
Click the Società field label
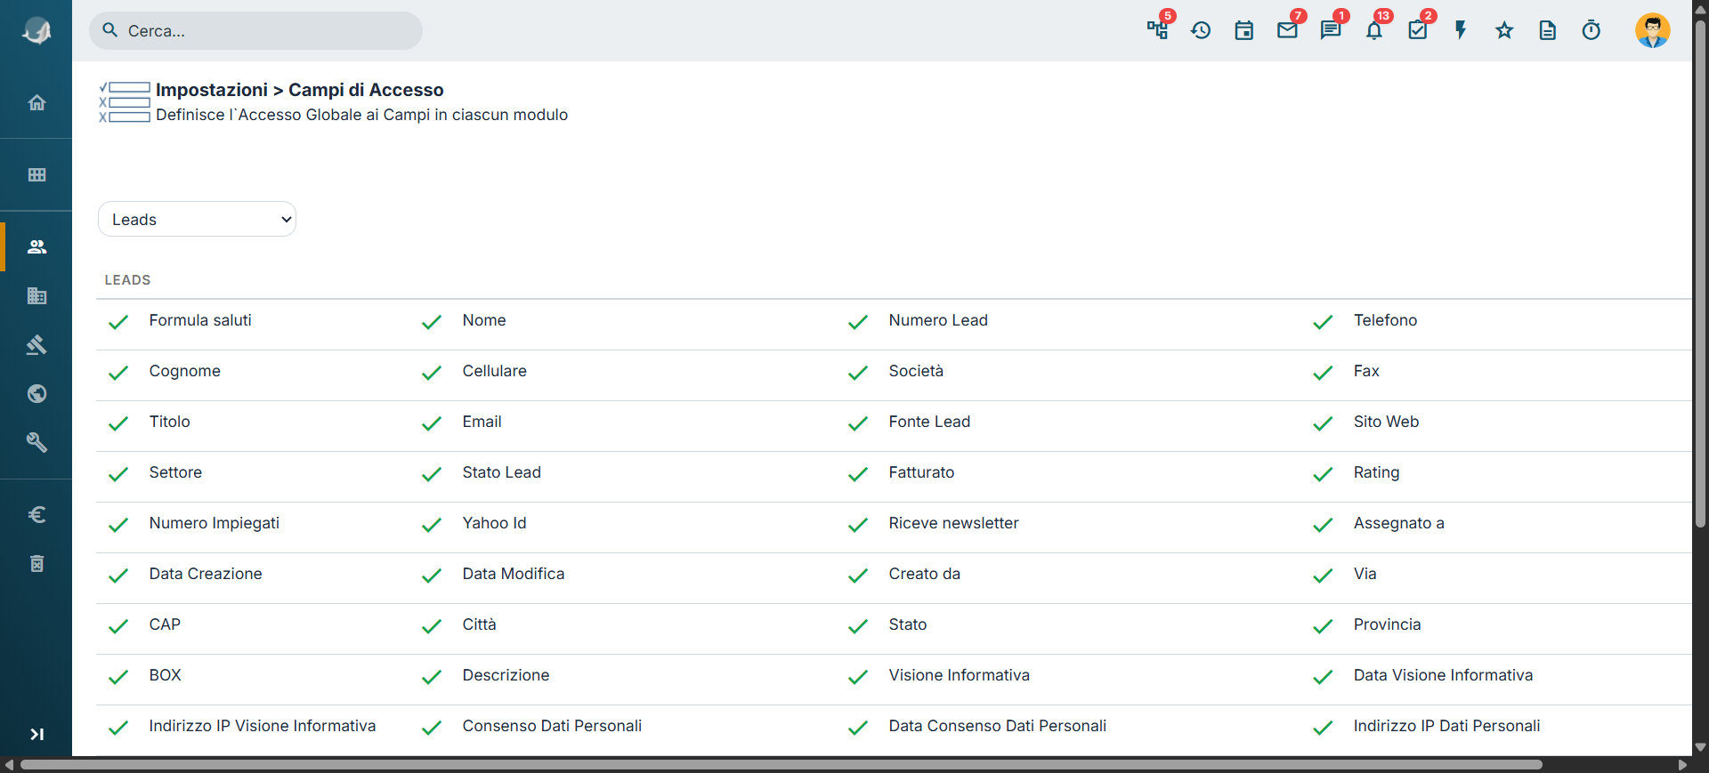click(916, 371)
